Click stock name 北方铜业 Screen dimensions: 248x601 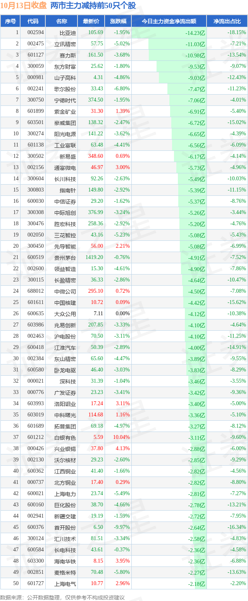65,483
